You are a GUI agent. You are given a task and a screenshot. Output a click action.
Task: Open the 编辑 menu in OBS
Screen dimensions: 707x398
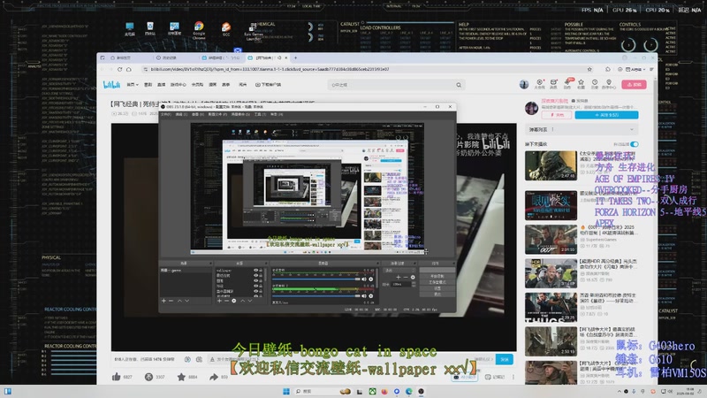coord(181,115)
